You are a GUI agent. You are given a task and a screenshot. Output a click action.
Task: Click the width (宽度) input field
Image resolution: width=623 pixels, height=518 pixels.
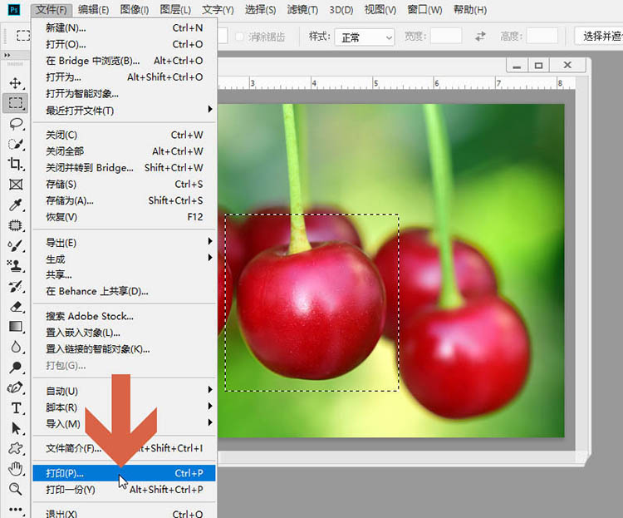click(x=446, y=37)
